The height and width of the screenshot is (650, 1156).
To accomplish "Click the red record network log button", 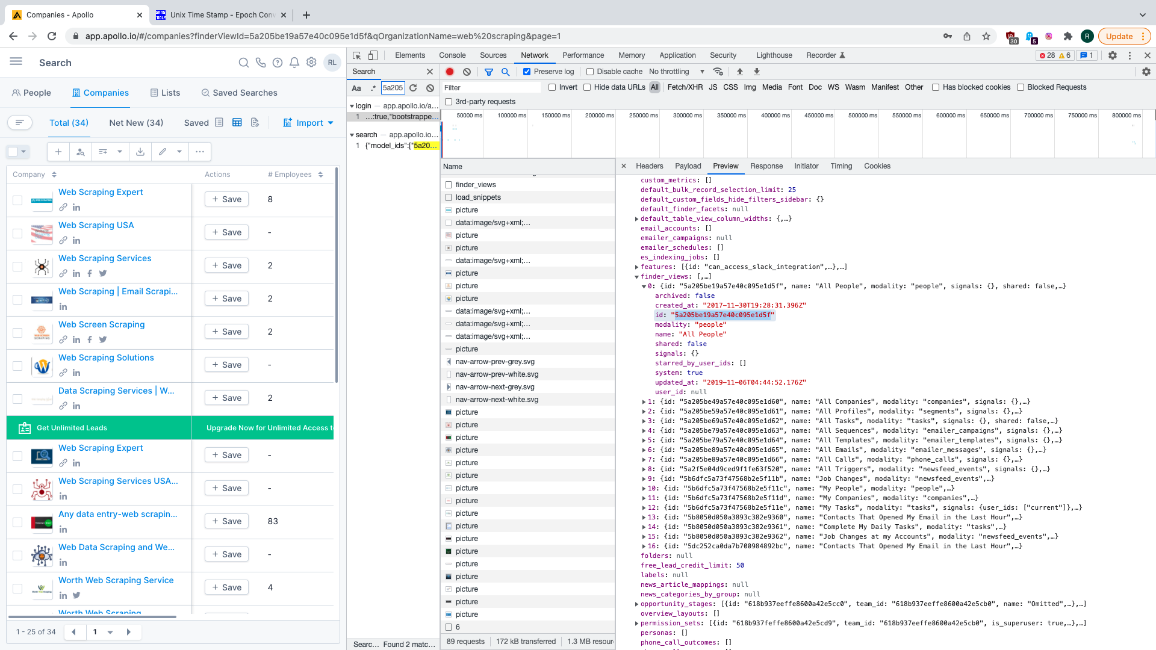I will (450, 72).
